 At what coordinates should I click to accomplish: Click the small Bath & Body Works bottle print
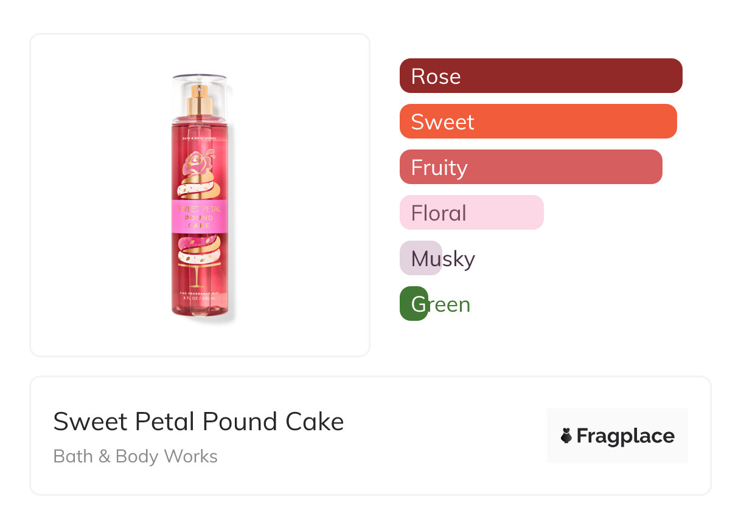point(200,139)
